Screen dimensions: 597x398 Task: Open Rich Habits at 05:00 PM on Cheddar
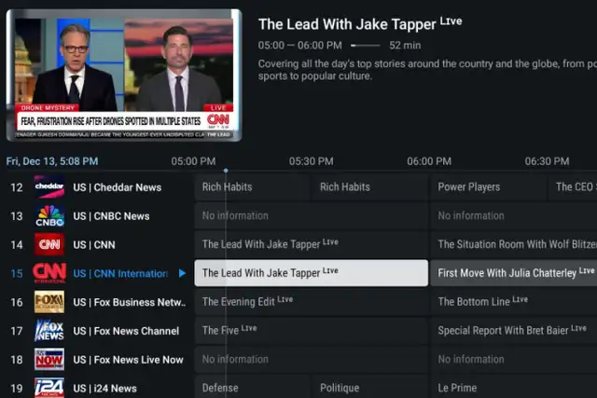click(x=253, y=187)
